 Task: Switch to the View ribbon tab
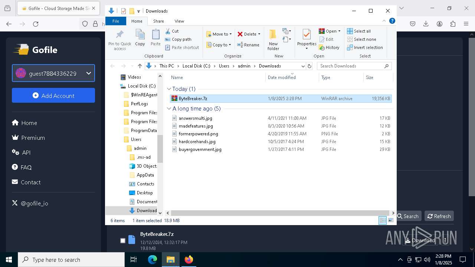pos(179,21)
